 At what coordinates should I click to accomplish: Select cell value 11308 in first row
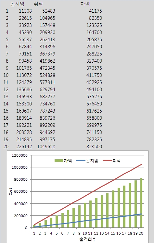25,11
